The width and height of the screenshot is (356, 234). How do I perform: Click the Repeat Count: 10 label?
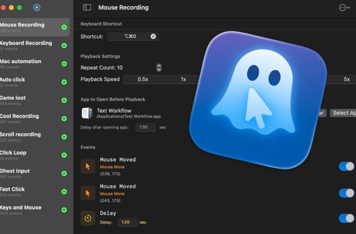pos(101,67)
